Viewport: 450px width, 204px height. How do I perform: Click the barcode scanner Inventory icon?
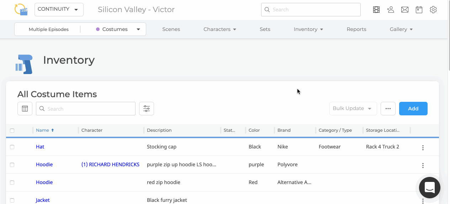point(24,64)
